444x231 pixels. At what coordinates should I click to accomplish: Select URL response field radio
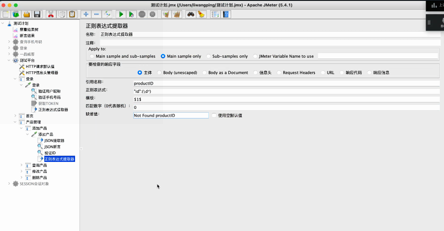(x=323, y=72)
